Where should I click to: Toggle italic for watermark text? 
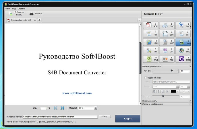pyautogui.click(x=159, y=91)
